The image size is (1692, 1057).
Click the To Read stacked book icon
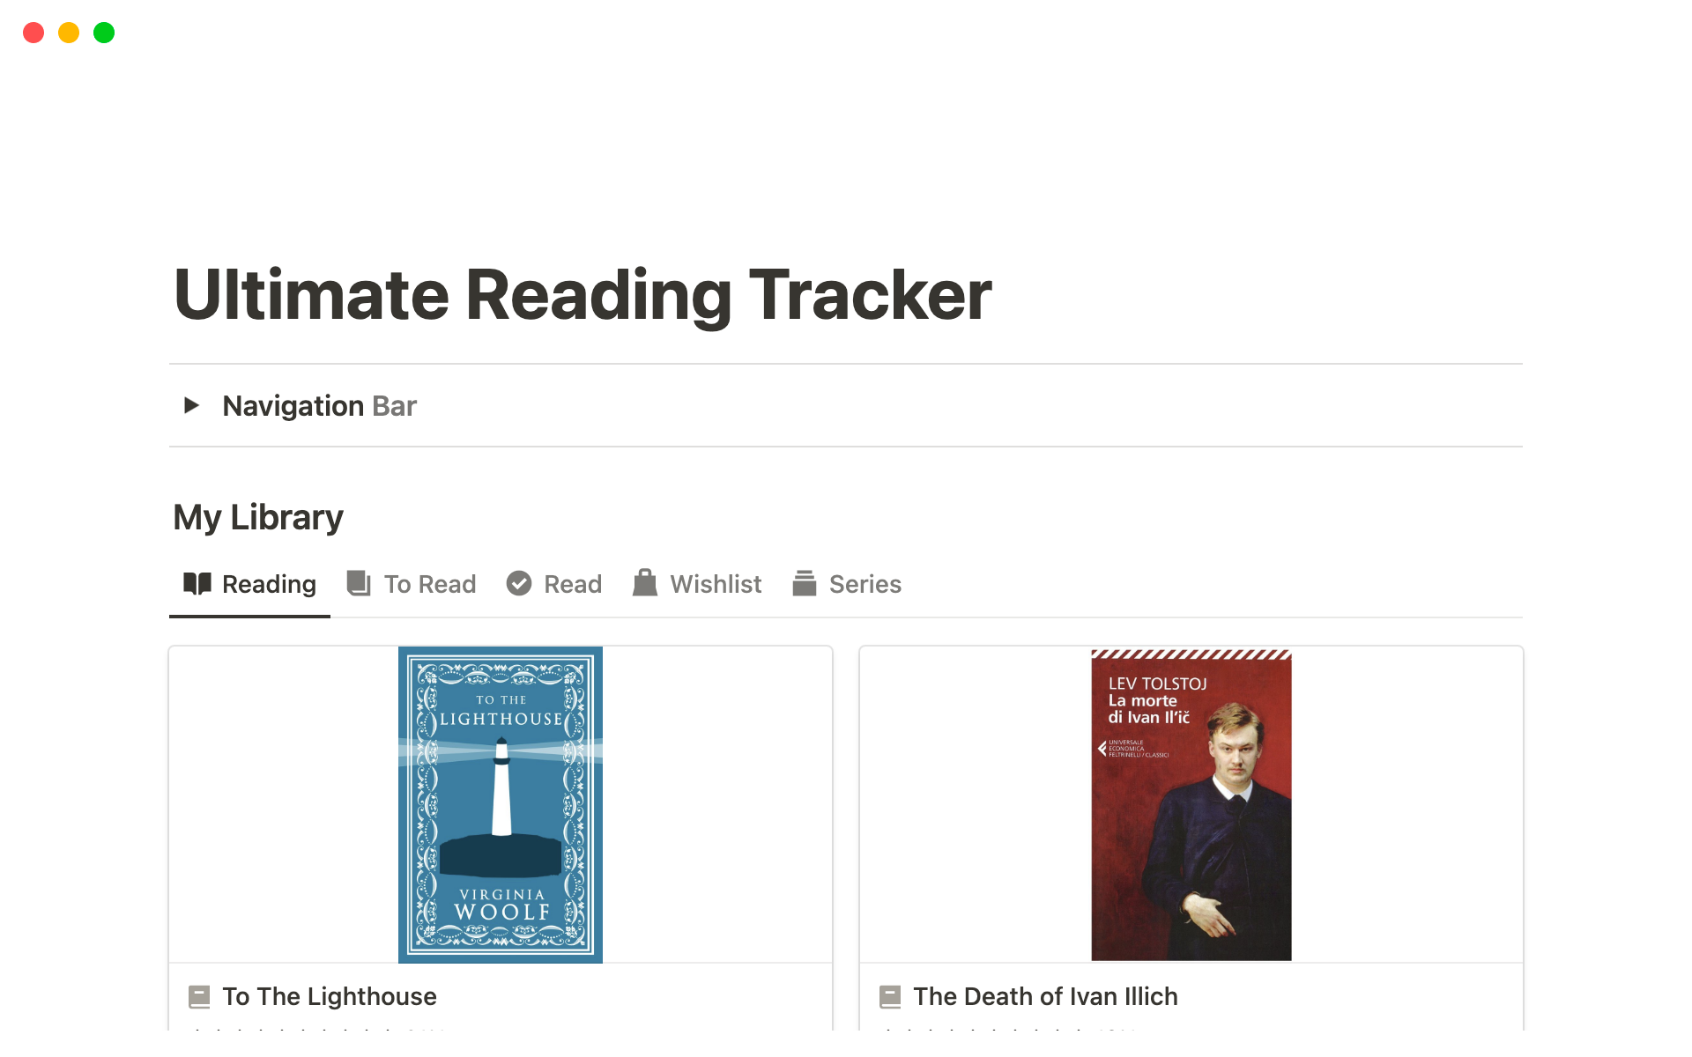point(359,583)
